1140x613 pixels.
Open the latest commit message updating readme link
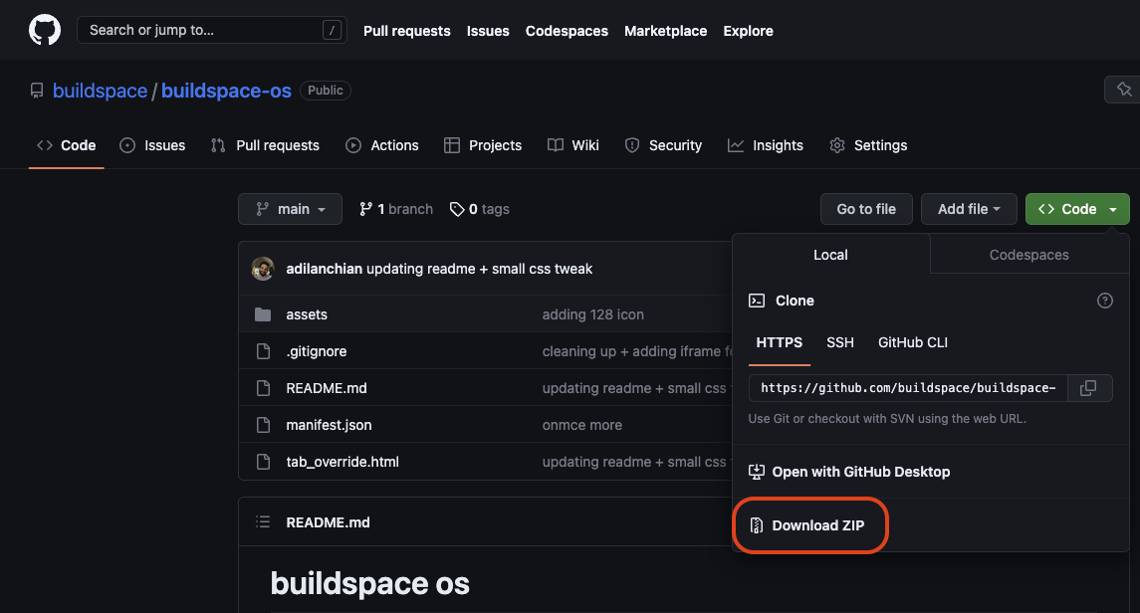pyautogui.click(x=479, y=269)
